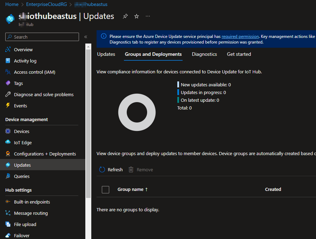
Task: Open the Get started tab
Action: [x=239, y=54]
